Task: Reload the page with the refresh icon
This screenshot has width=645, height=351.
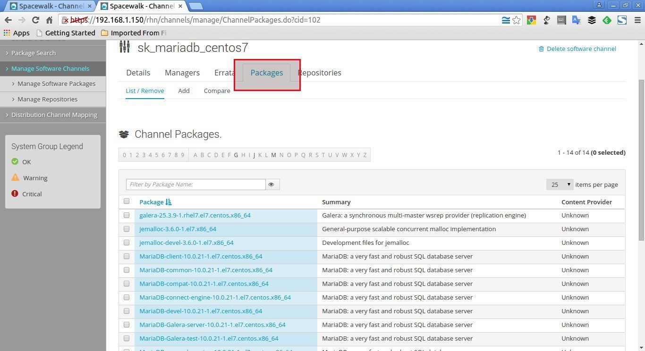Action: (x=35, y=20)
